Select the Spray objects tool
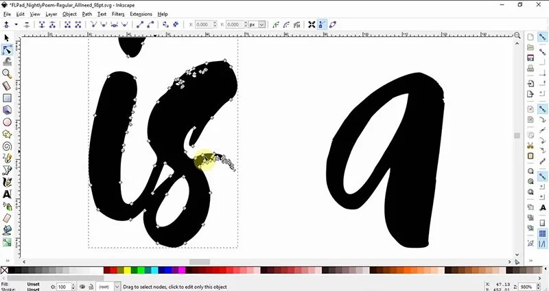The image size is (549, 291). tap(7, 207)
